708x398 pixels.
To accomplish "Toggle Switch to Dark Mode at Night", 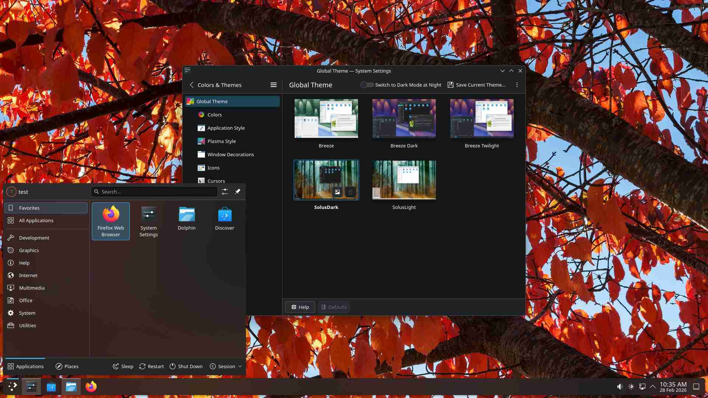I will coord(367,85).
